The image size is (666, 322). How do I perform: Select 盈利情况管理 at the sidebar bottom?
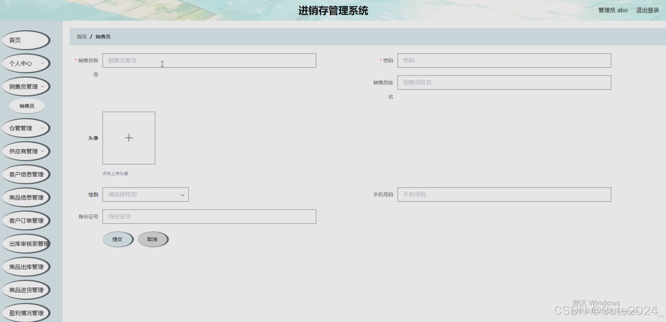25,313
